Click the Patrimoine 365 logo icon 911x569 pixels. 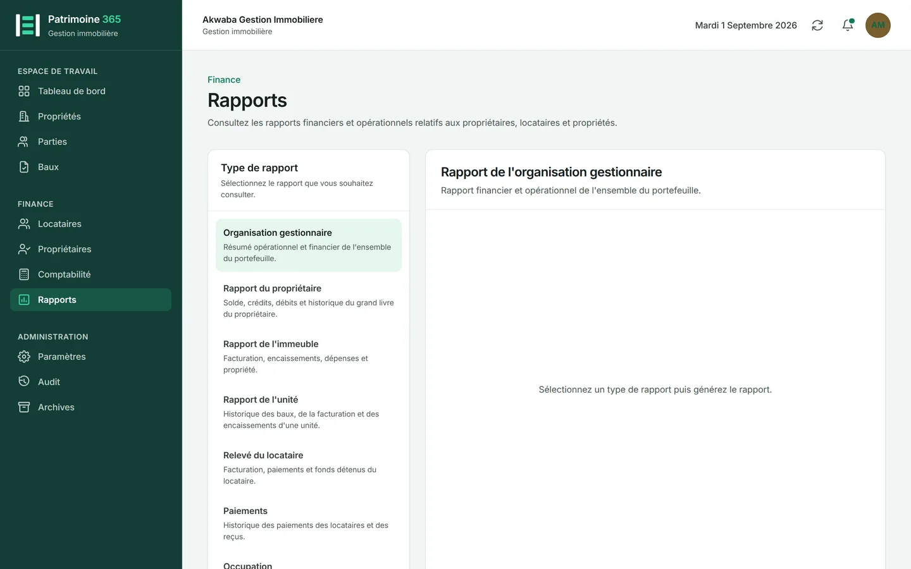pos(28,25)
